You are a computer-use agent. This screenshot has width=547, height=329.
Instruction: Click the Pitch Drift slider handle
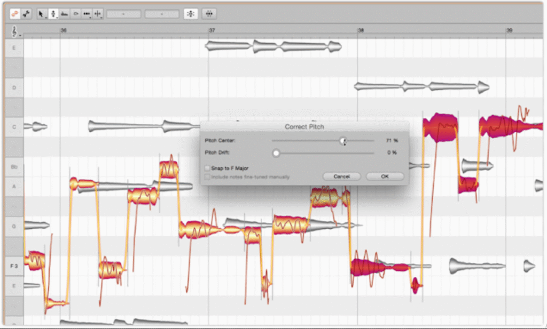pyautogui.click(x=276, y=153)
